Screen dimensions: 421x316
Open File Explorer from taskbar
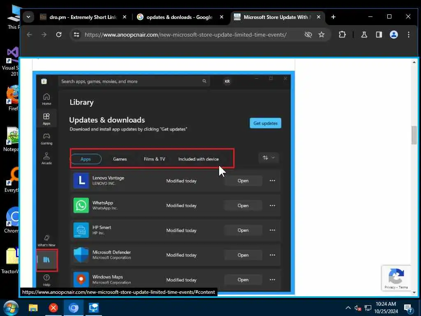[33, 308]
